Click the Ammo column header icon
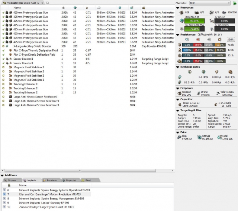 144,7
